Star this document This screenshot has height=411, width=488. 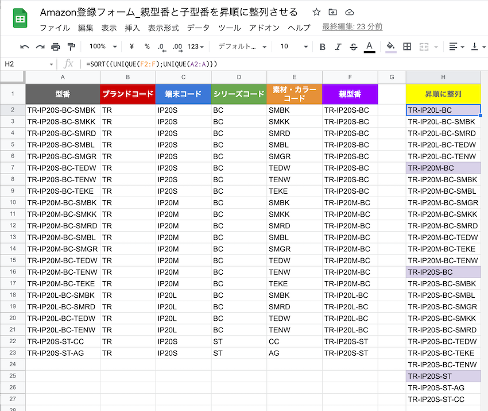pyautogui.click(x=316, y=12)
